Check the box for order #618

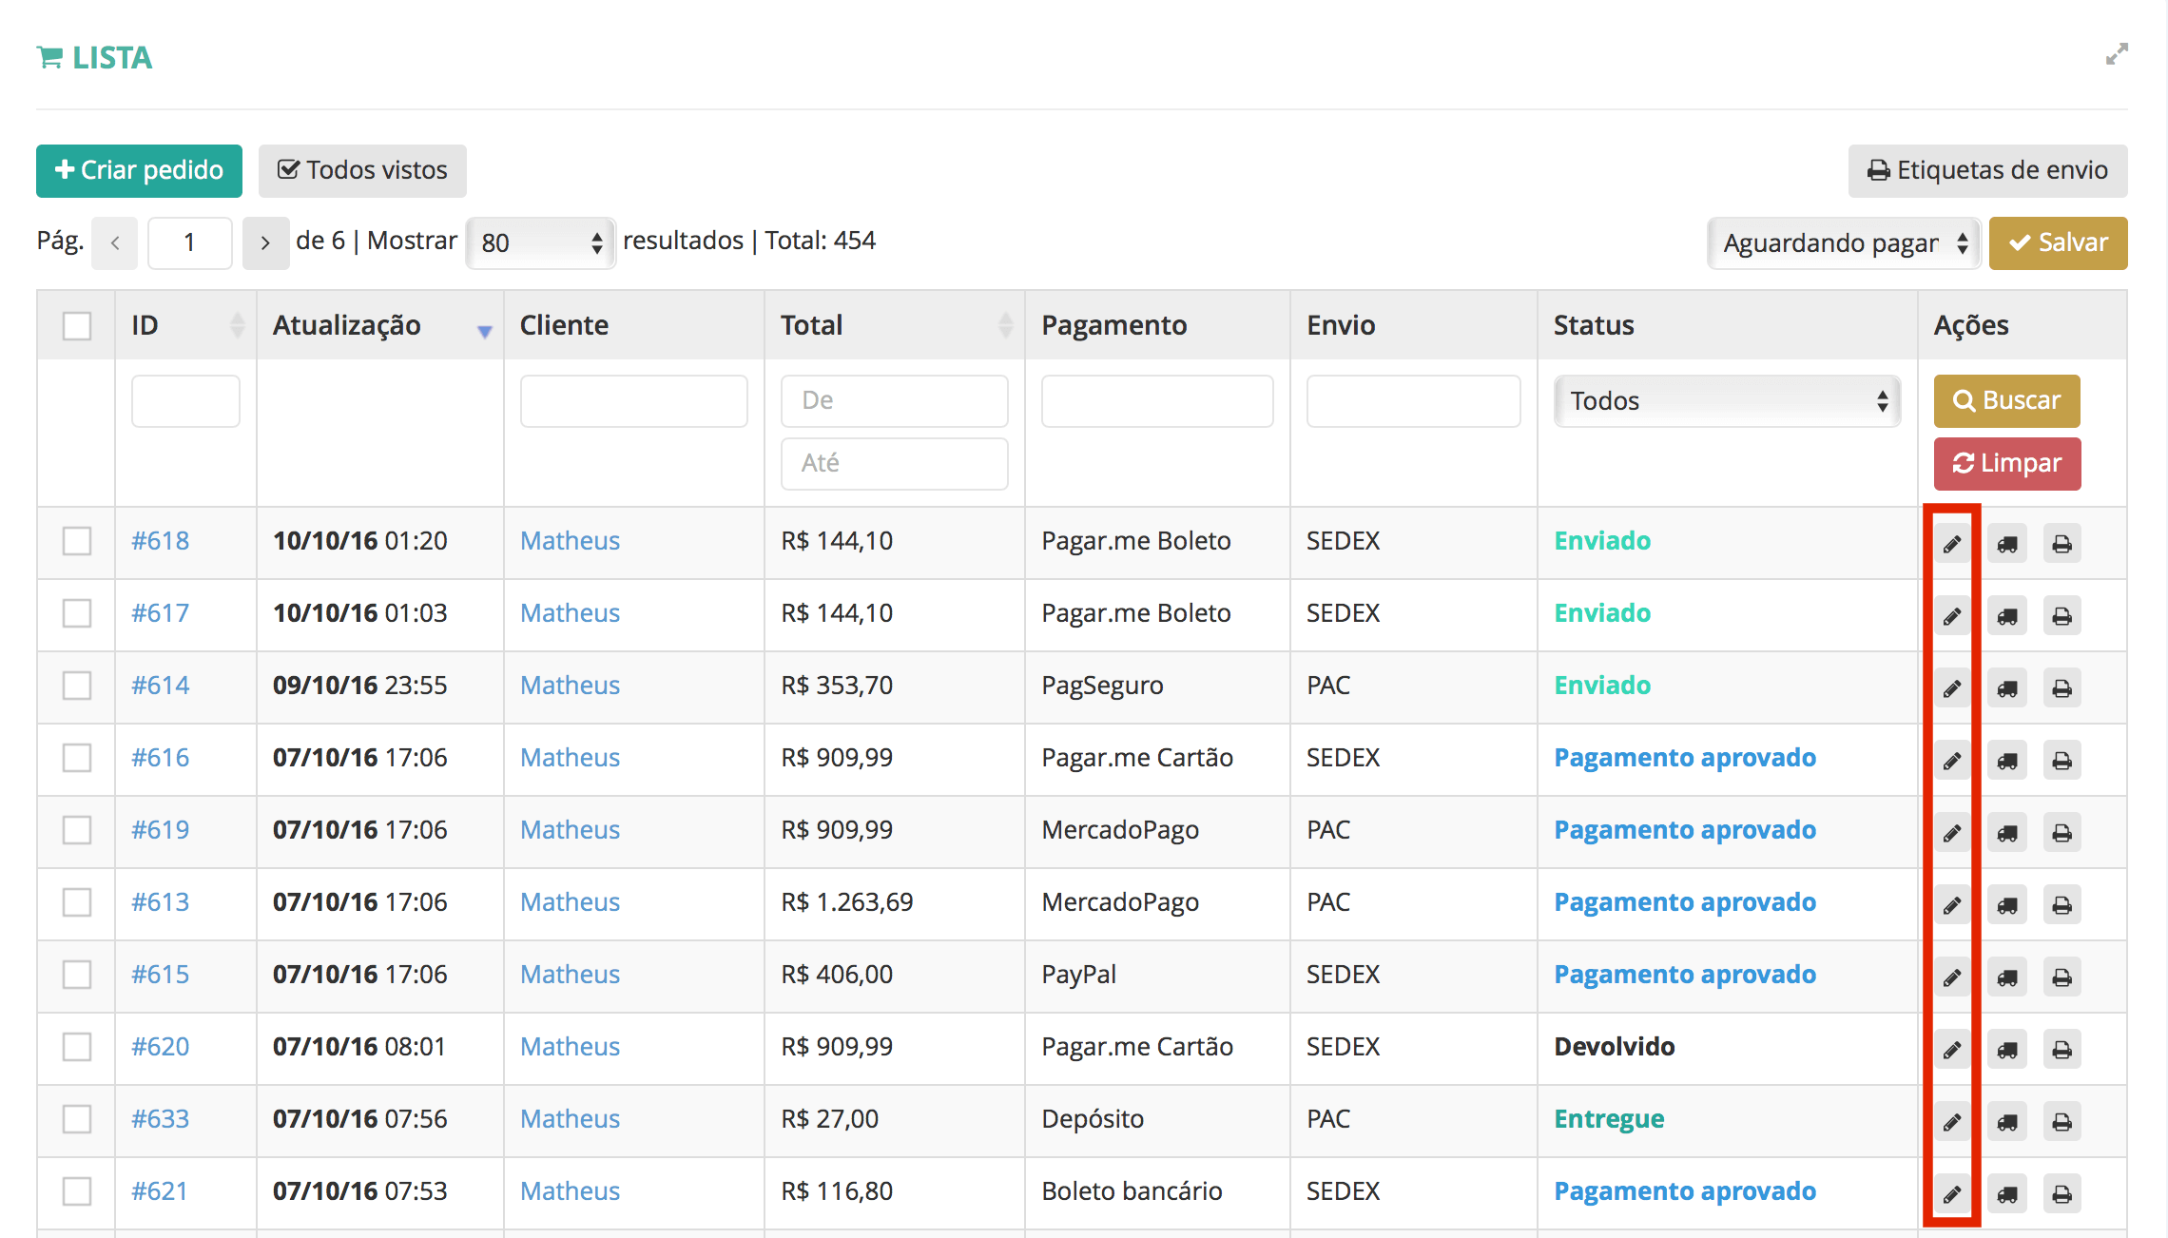coord(77,541)
